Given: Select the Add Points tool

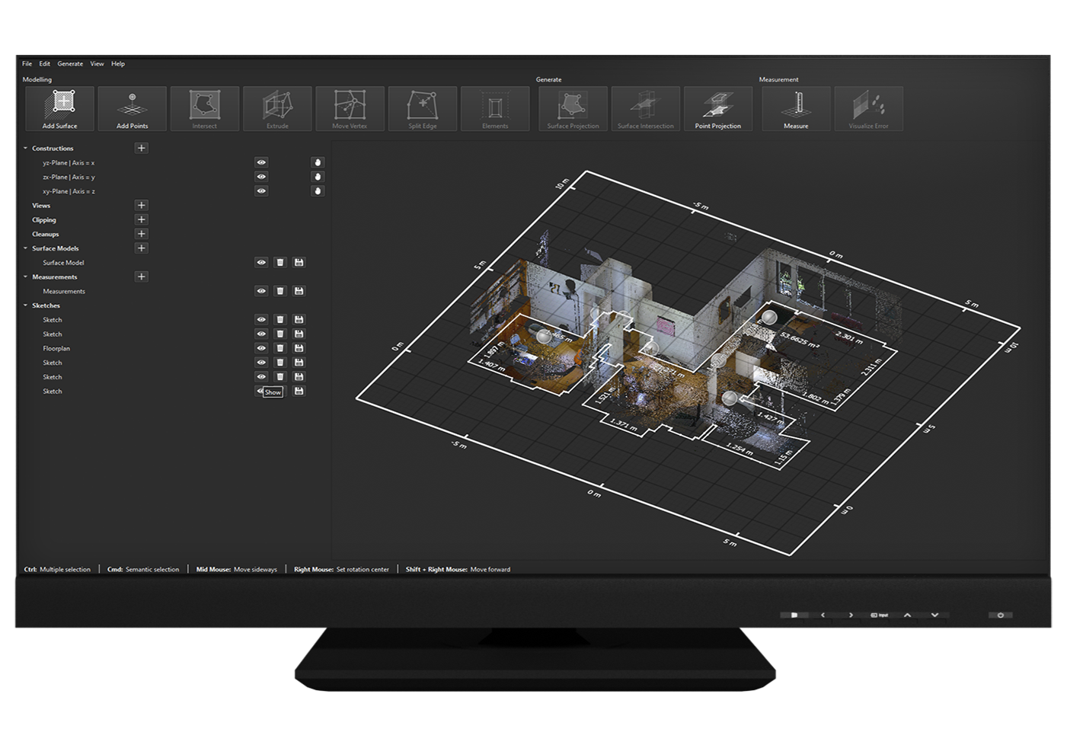Looking at the screenshot, I should pos(132,108).
